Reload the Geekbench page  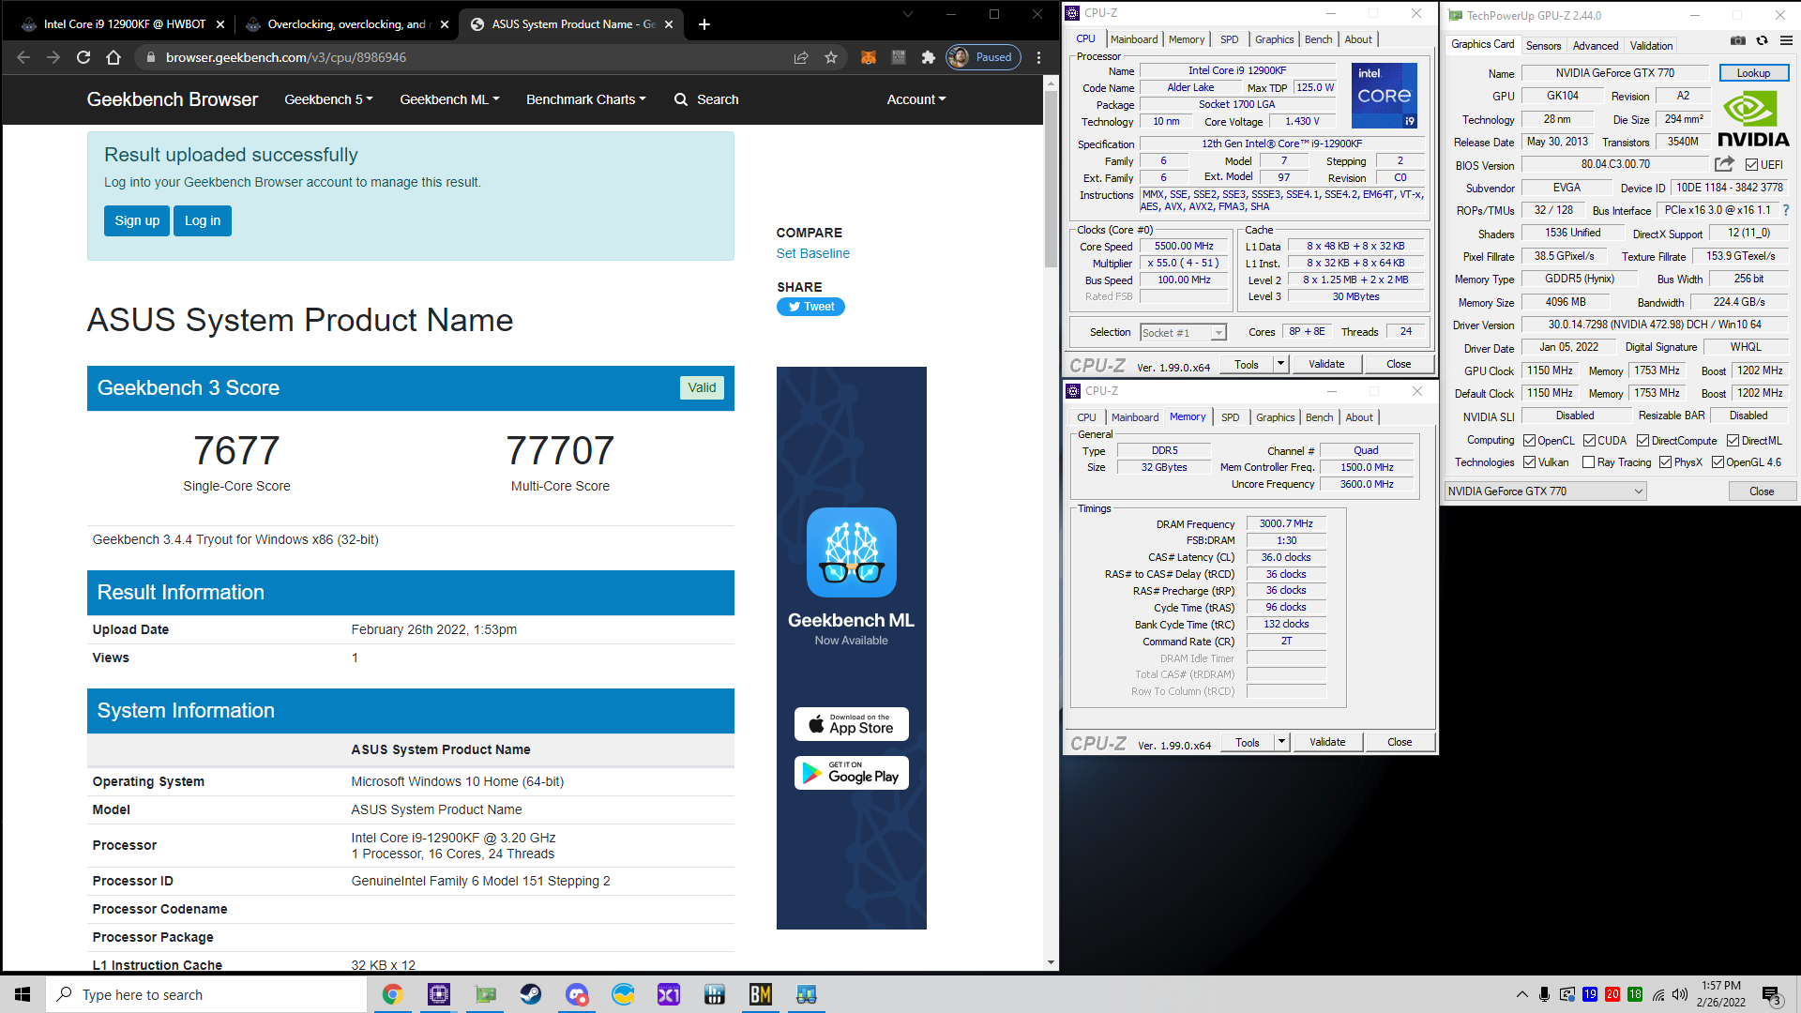[x=83, y=57]
